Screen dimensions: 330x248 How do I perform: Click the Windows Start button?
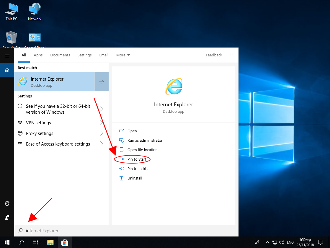7,242
